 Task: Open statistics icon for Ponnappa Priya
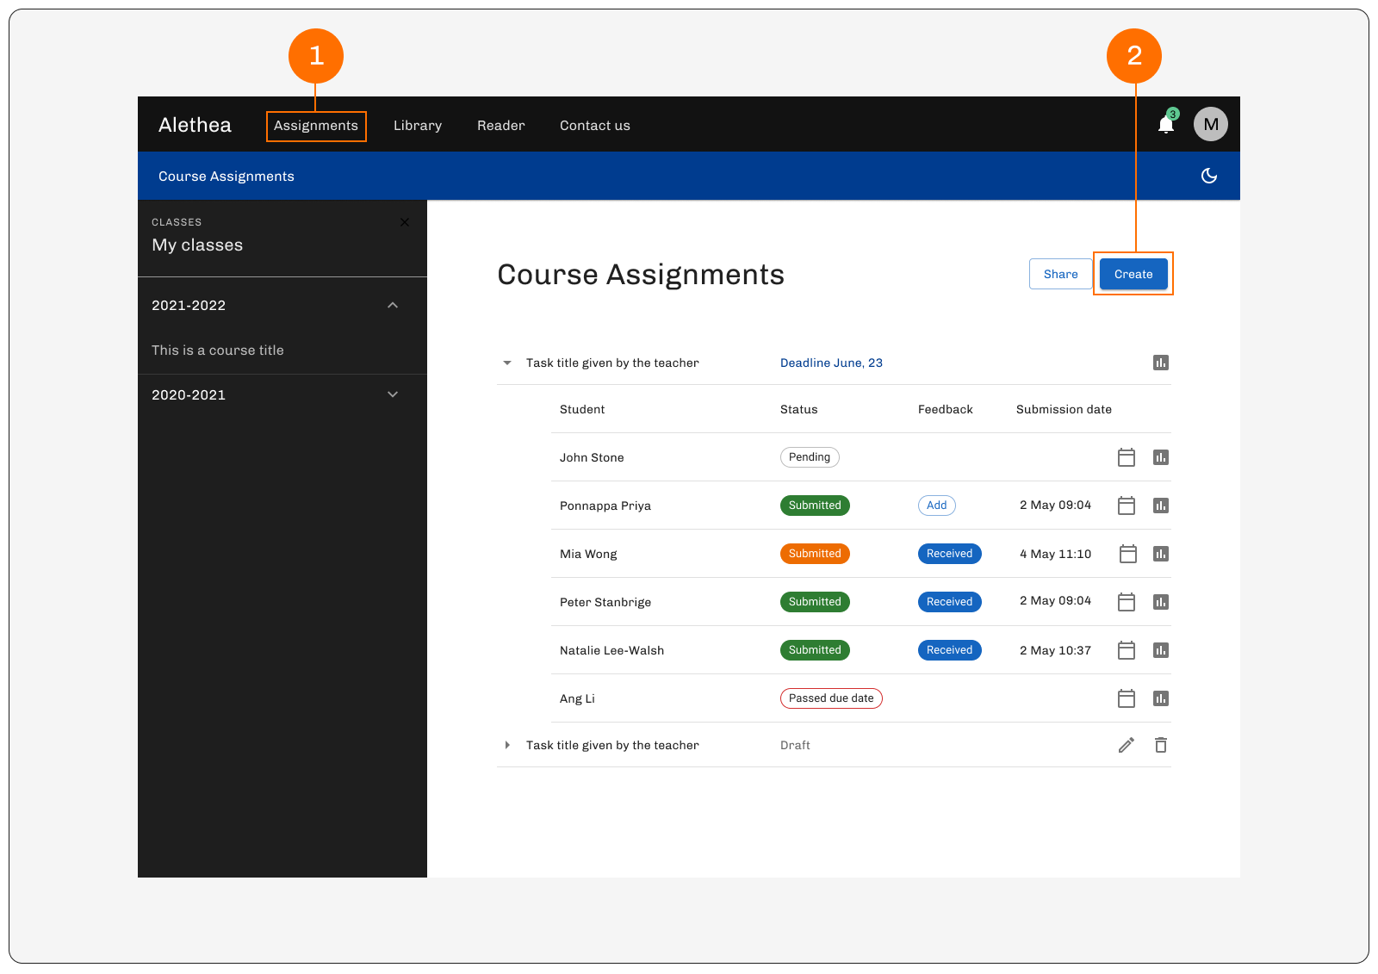pos(1161,506)
